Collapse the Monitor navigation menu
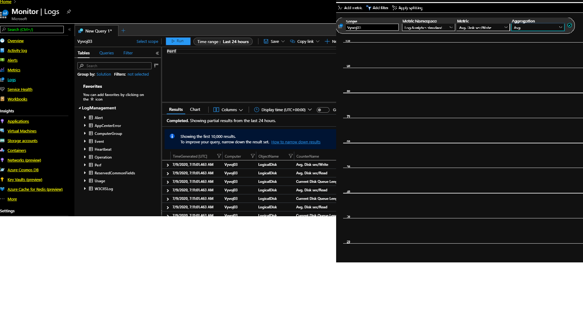 [x=70, y=29]
